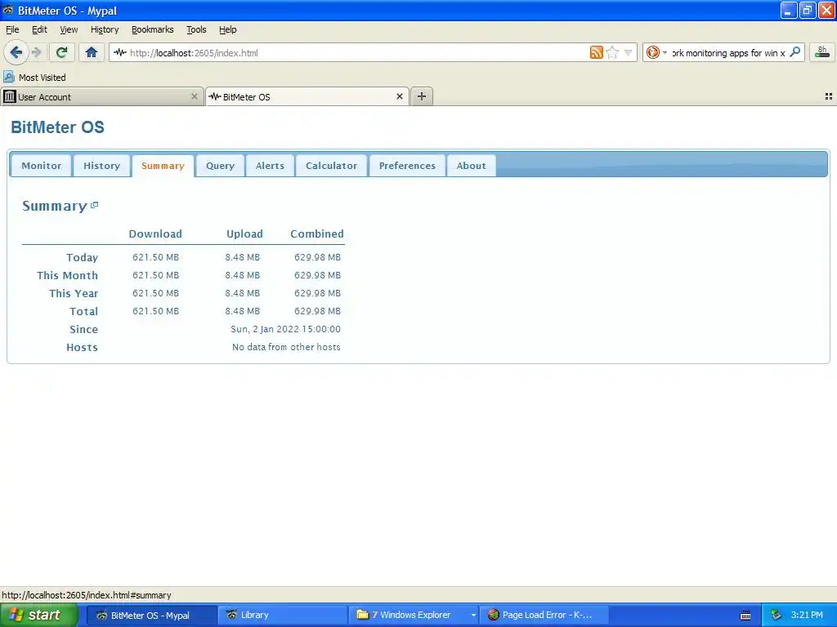
Task: Open the Preferences tab
Action: pos(407,165)
